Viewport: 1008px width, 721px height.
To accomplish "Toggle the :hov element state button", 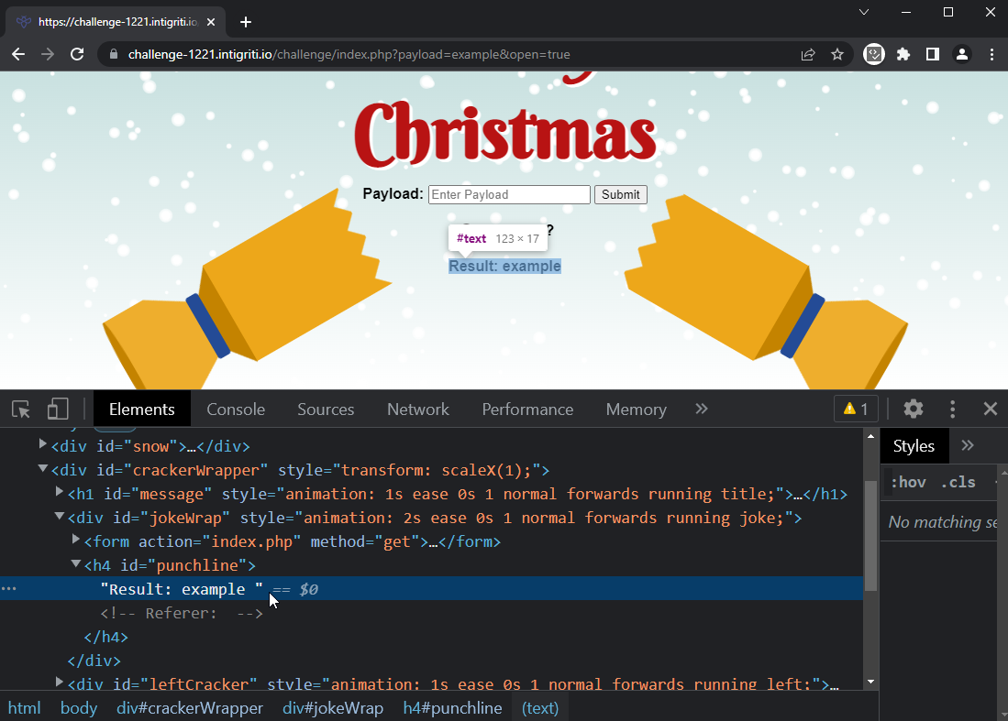I will (908, 482).
